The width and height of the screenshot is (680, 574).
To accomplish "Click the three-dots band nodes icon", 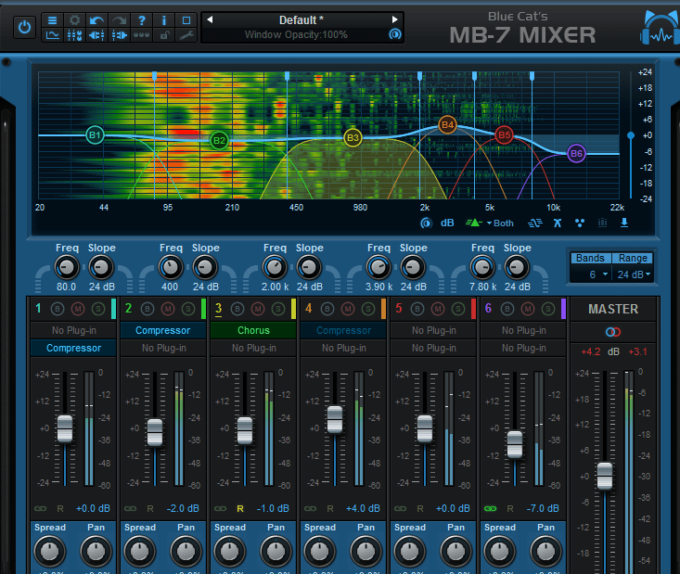I will tap(580, 223).
